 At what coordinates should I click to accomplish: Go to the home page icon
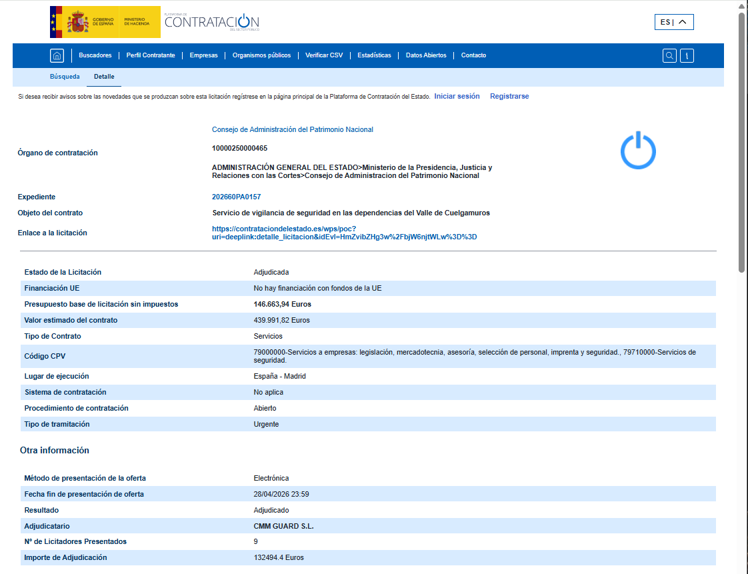pyautogui.click(x=57, y=56)
